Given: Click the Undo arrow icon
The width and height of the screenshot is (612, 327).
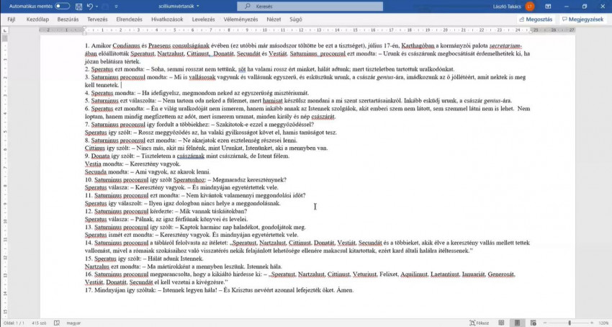Looking at the screenshot, I should coord(89,6).
